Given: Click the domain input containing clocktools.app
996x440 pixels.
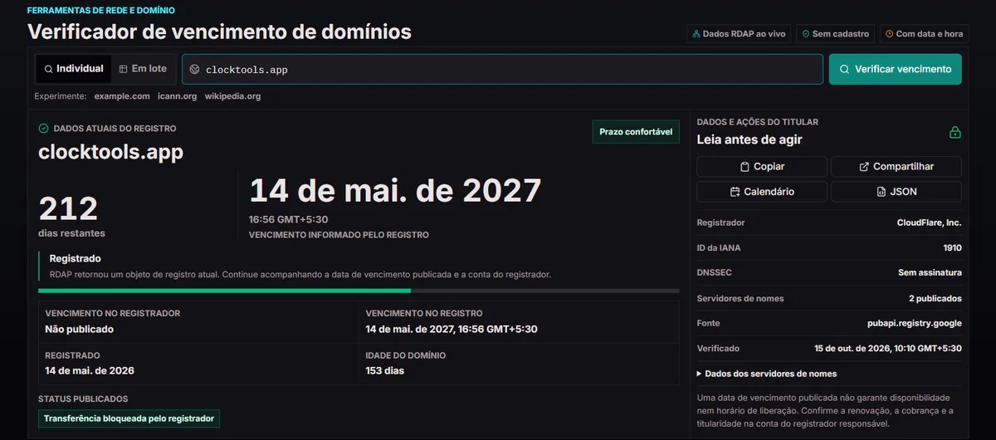Looking at the screenshot, I should pos(502,70).
